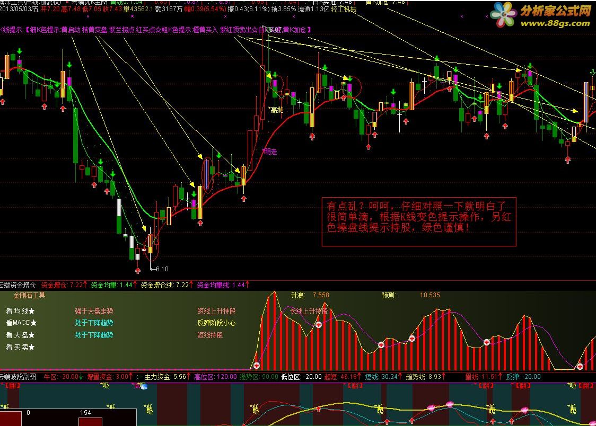The width and height of the screenshot is (596, 426).
Task: Click 处于下降趋势 beside 看MACD★
Action: coord(94,323)
